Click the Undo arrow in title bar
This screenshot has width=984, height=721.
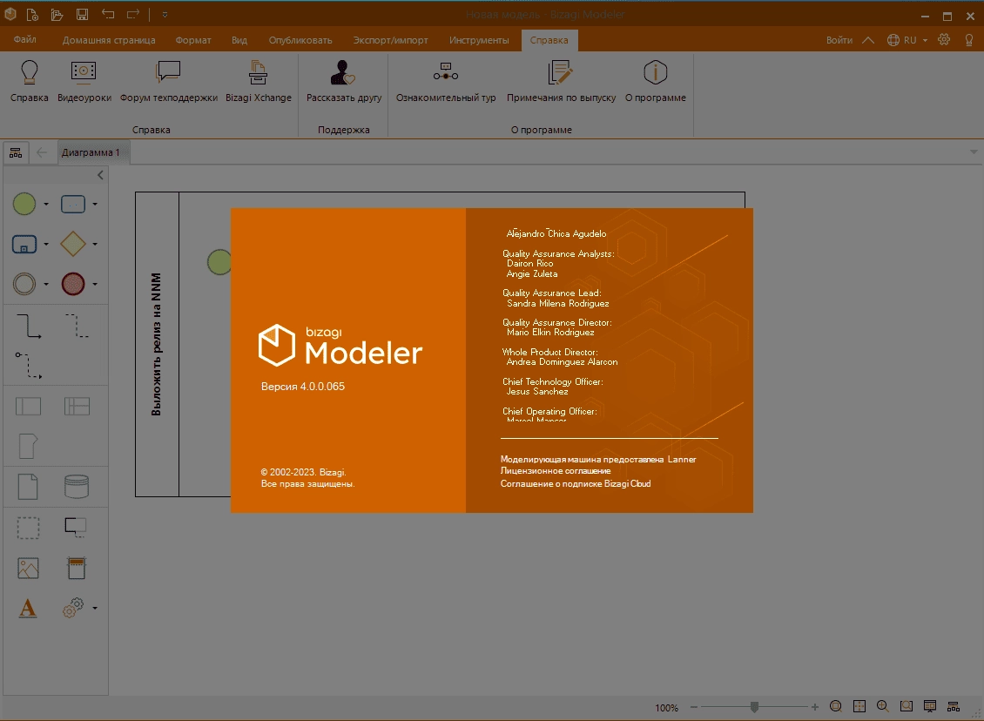(x=108, y=14)
